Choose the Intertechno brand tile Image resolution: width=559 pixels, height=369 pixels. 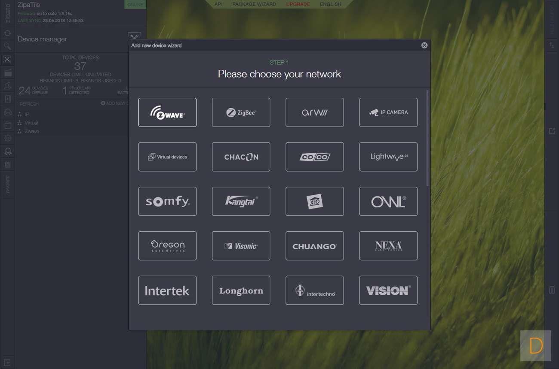tap(315, 290)
